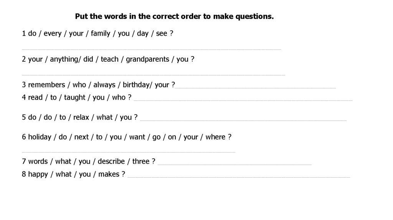Click the word 'happy' in question 8
Image resolution: width=393 pixels, height=220 pixels.
pos(38,174)
